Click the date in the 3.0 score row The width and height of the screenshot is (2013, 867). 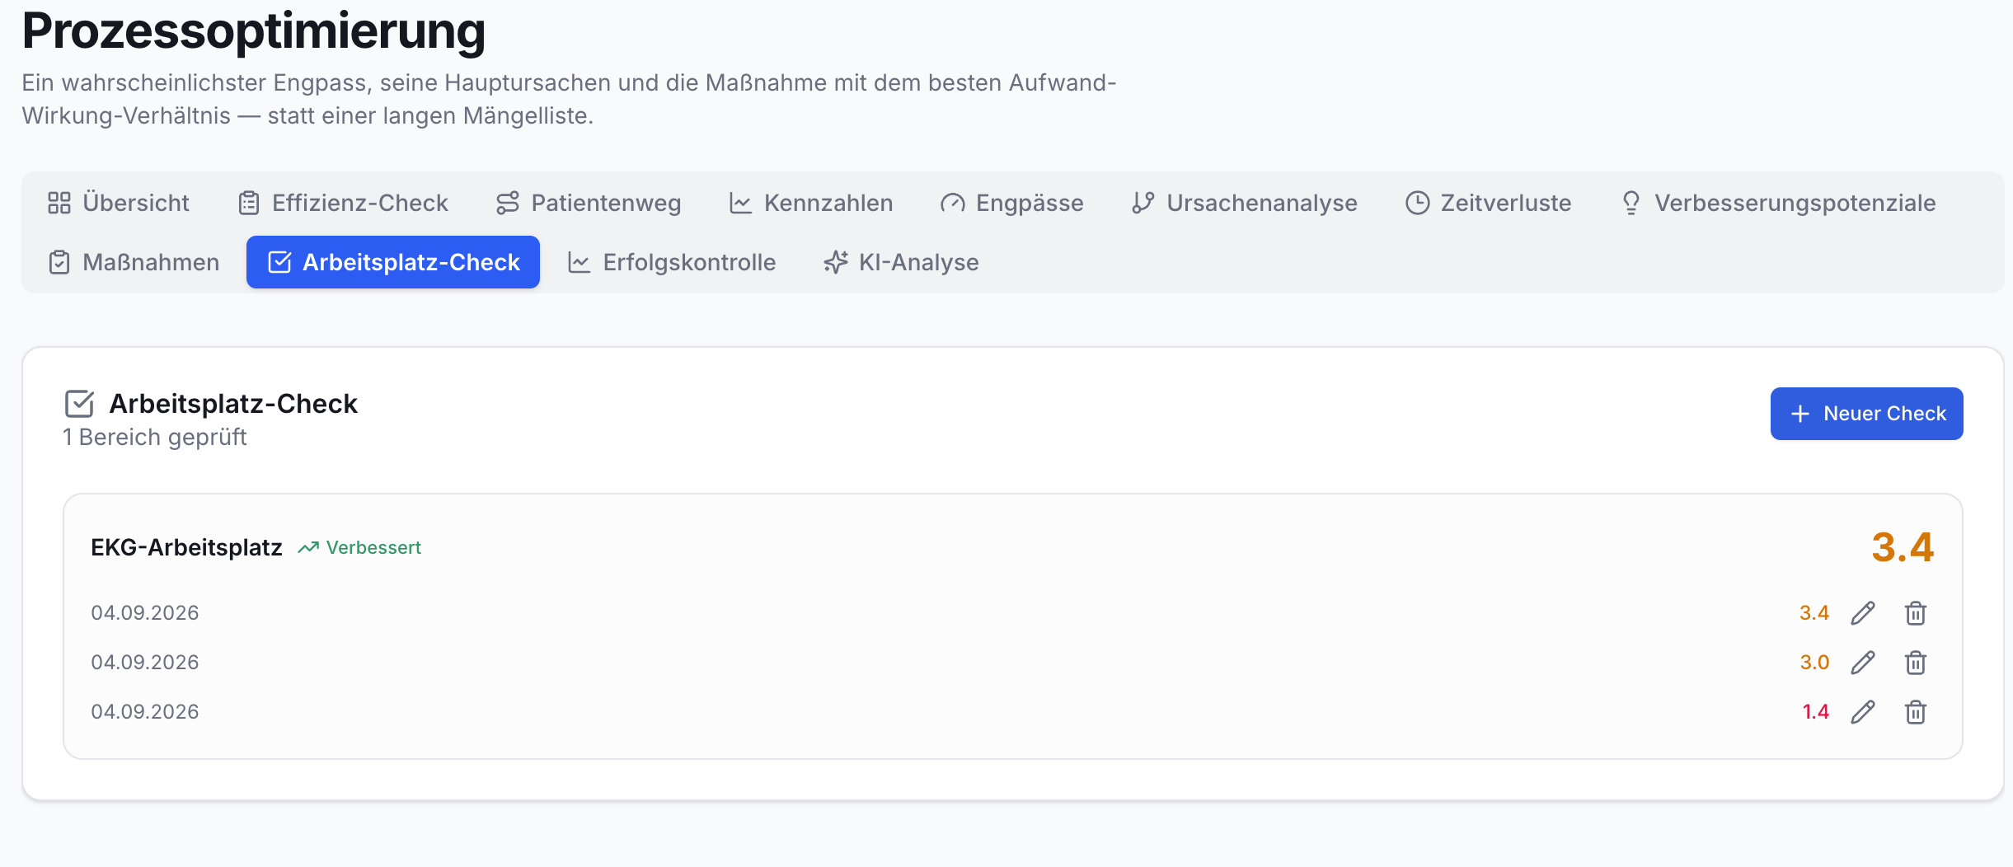[145, 663]
